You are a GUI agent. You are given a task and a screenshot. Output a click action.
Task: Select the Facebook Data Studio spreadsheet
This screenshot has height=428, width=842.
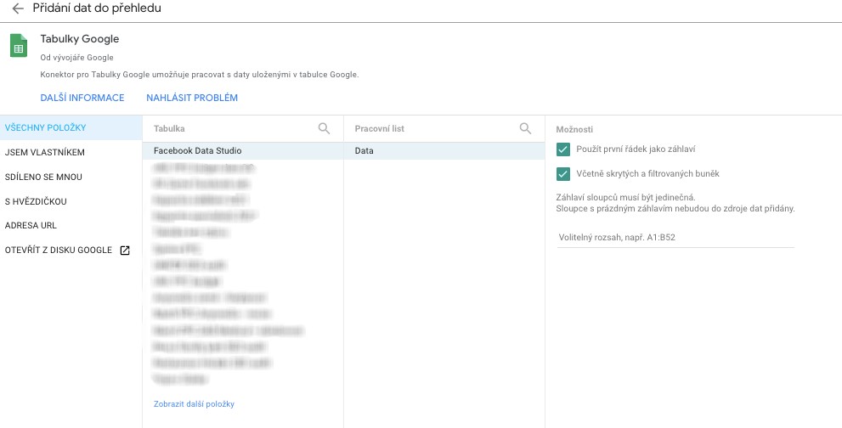pyautogui.click(x=198, y=151)
